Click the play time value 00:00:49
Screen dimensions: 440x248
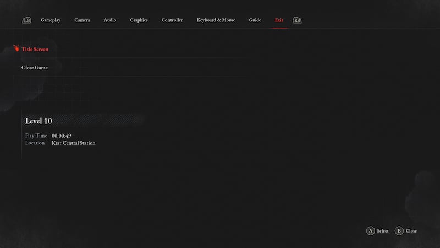tap(61, 136)
